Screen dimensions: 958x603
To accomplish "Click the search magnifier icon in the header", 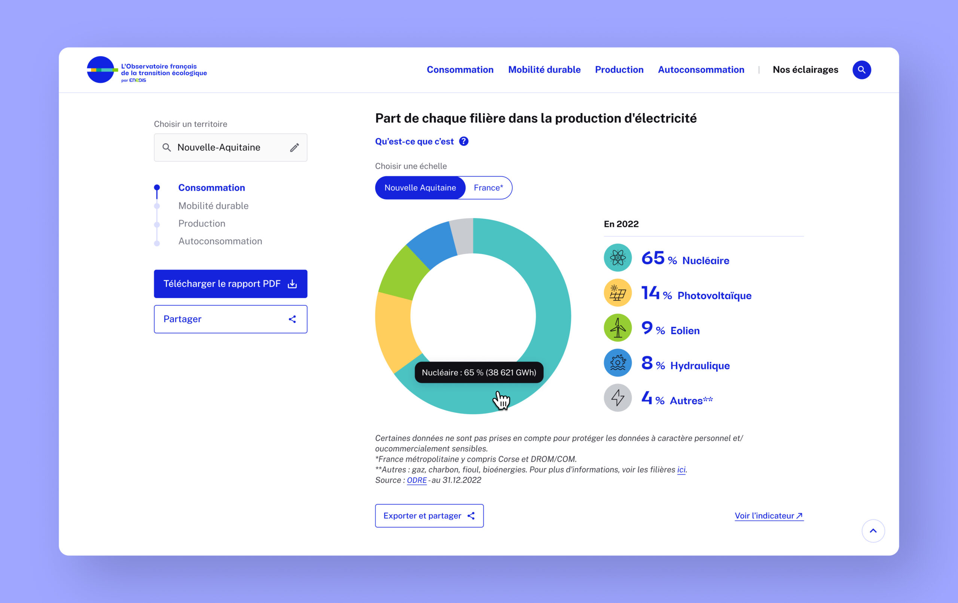I will [861, 70].
